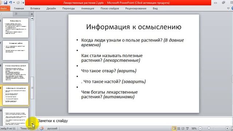233x131 pixels.
Task: Open the zoom dialog via 58% level
Action: tap(194, 128)
